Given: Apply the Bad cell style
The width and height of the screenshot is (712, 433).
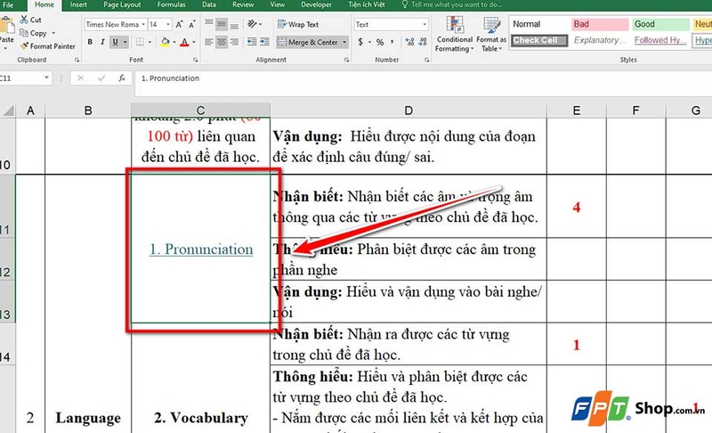Looking at the screenshot, I should tap(600, 24).
